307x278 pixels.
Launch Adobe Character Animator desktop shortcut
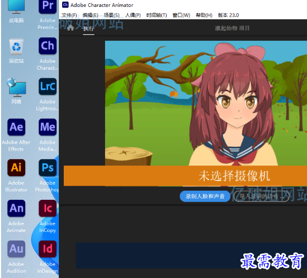[48, 54]
